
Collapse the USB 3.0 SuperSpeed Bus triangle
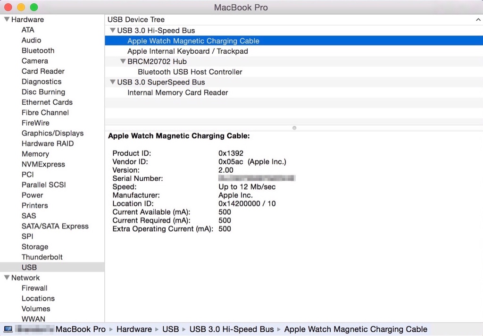[112, 82]
